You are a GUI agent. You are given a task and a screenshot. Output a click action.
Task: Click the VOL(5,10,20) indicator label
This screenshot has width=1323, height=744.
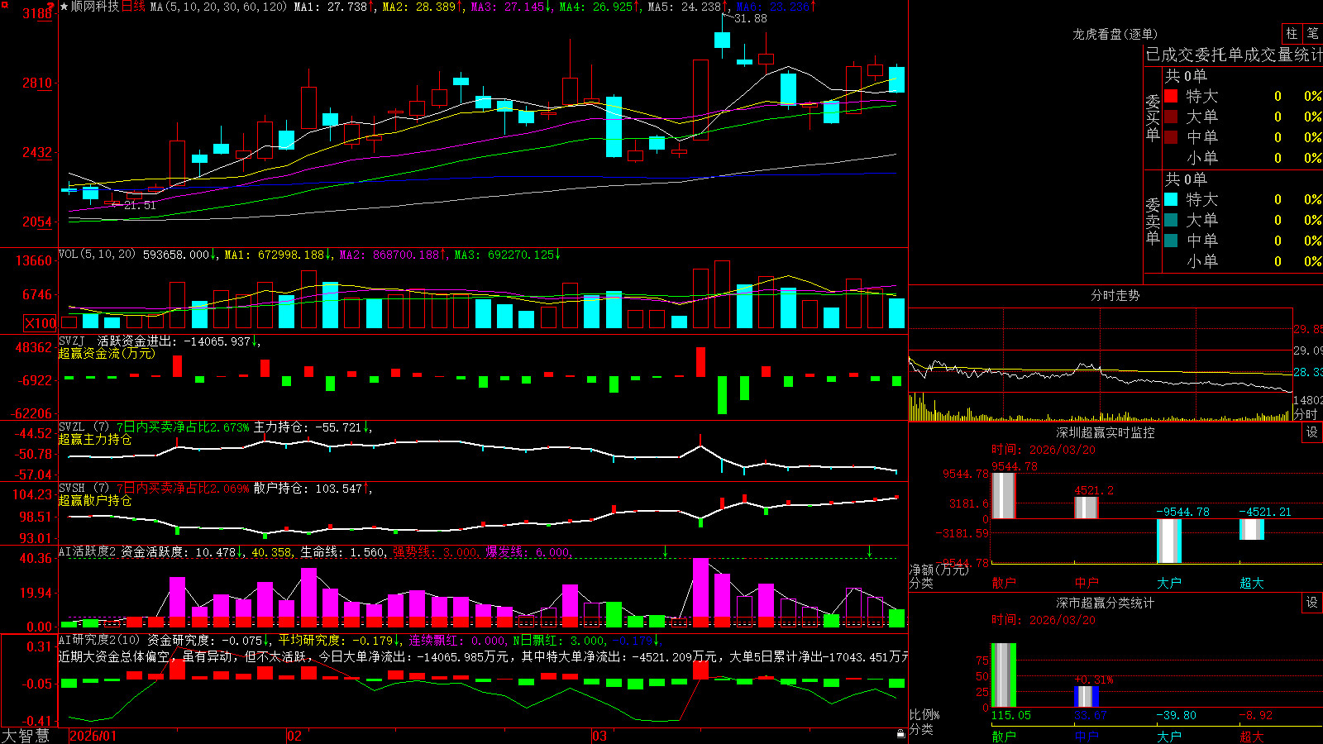(97, 255)
